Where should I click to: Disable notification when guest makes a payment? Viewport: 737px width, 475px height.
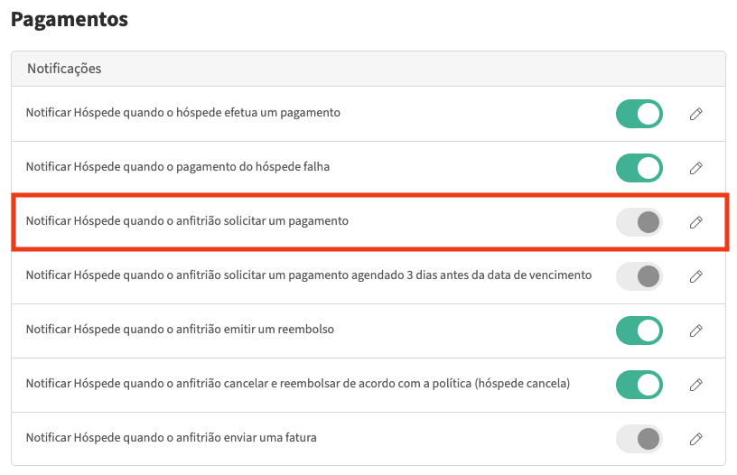click(x=639, y=114)
